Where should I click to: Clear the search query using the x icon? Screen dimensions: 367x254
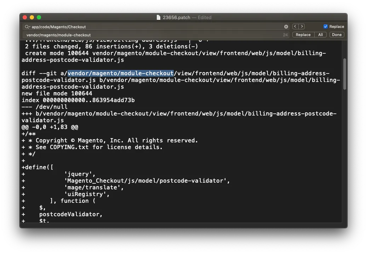[286, 26]
